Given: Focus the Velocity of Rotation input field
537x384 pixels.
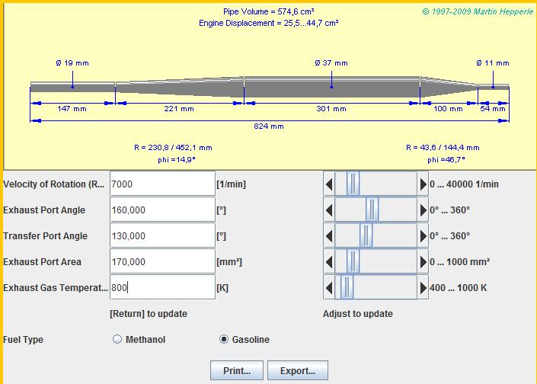Looking at the screenshot, I should [x=162, y=184].
